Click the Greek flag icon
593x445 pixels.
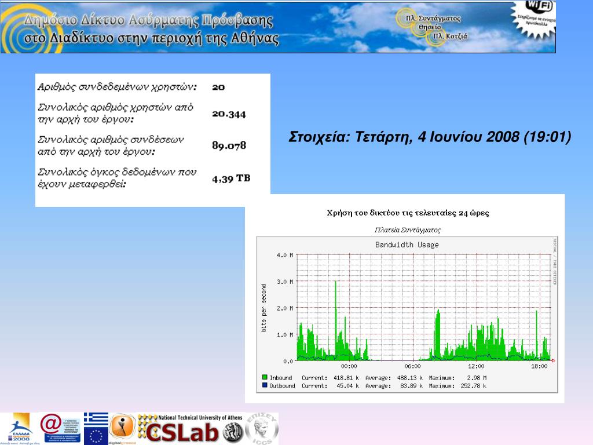(96, 419)
